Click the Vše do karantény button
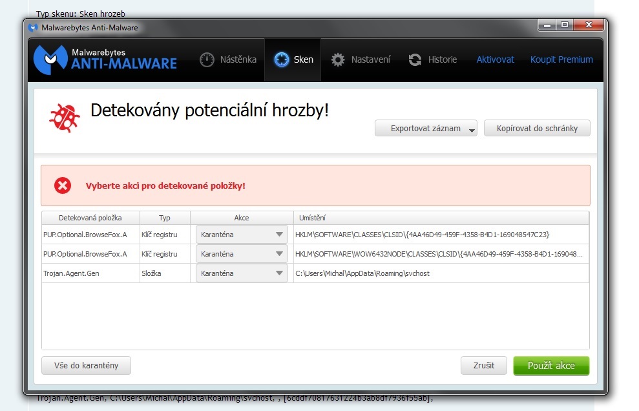This screenshot has height=411, width=639. [87, 365]
